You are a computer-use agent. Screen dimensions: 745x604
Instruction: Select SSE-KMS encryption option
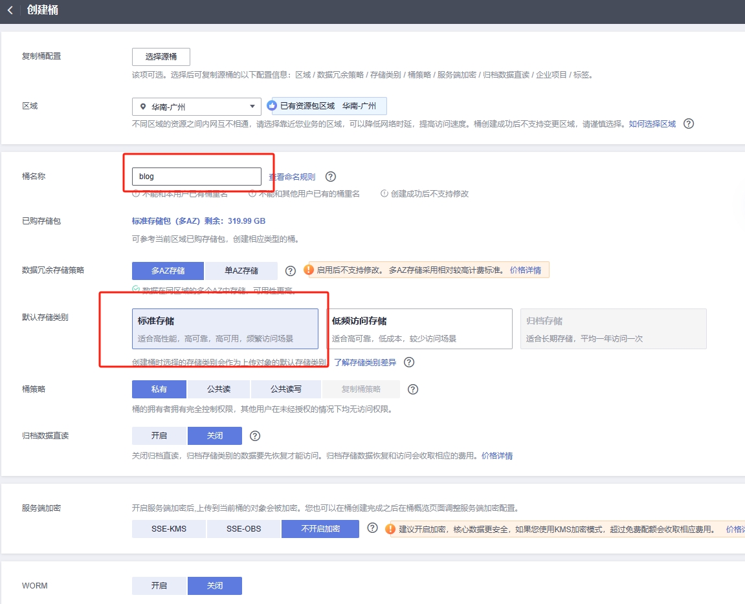[169, 529]
